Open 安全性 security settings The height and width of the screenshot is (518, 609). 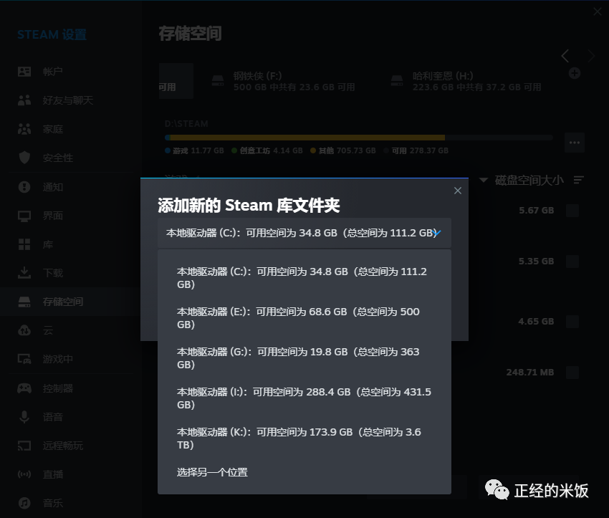coord(70,158)
